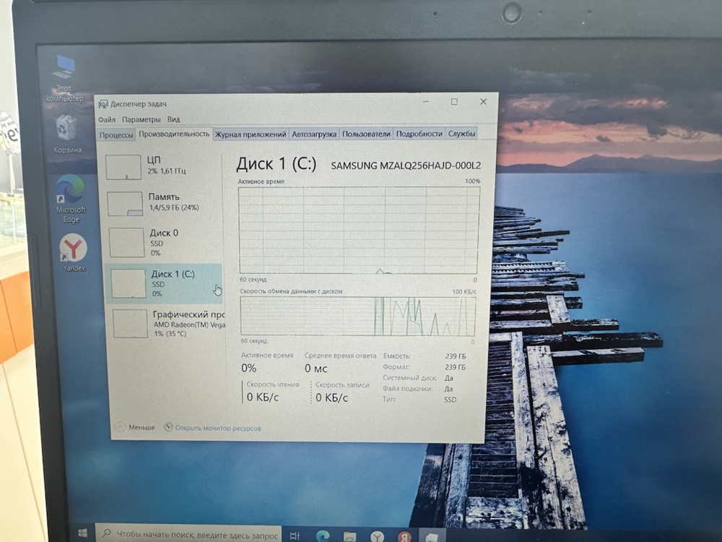Maximize the Task Manager window
Image resolution: width=722 pixels, height=542 pixels.
(x=454, y=102)
